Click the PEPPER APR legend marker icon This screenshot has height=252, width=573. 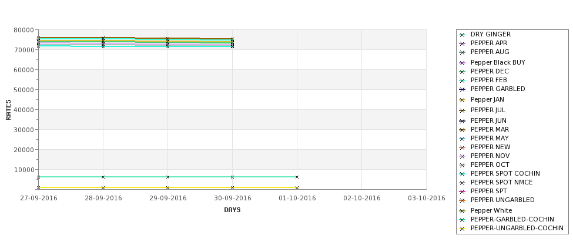point(463,44)
